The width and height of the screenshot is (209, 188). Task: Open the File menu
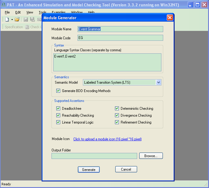7,12
